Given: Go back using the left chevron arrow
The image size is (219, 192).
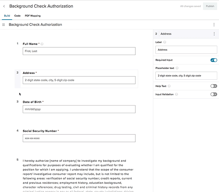Looking at the screenshot, I should pos(4,6).
